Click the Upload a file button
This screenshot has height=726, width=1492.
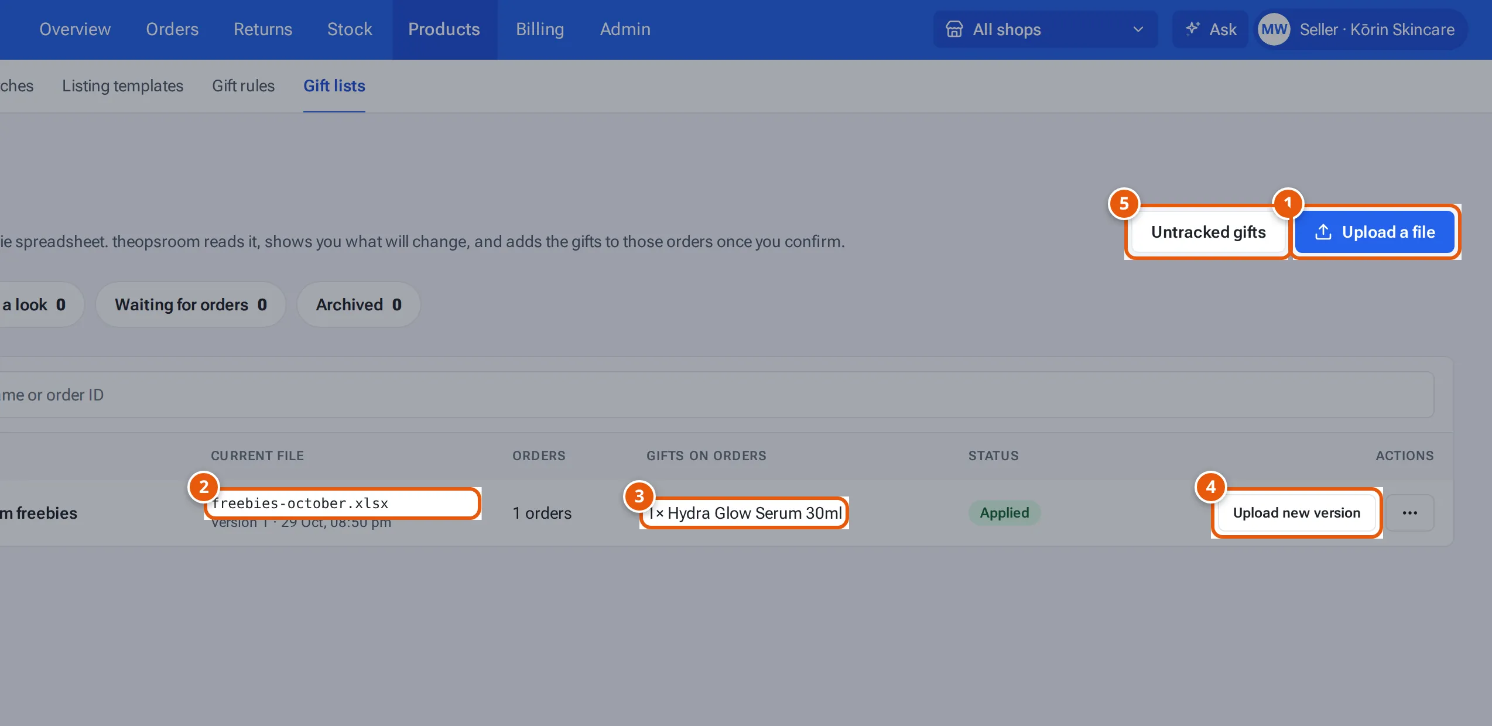tap(1375, 232)
